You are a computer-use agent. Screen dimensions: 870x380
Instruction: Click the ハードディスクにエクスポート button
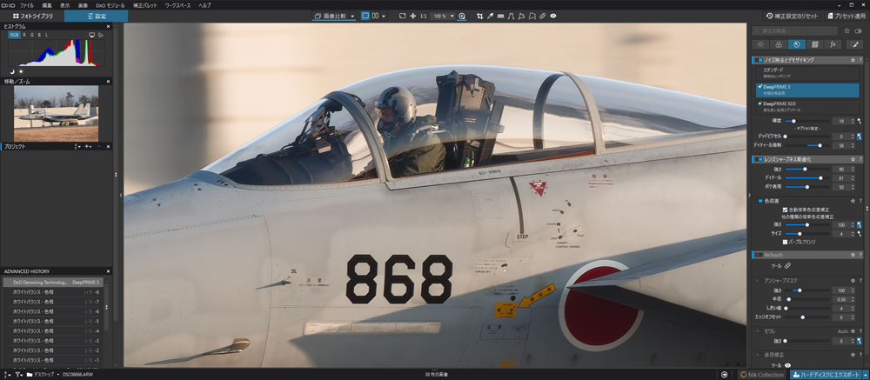point(828,374)
